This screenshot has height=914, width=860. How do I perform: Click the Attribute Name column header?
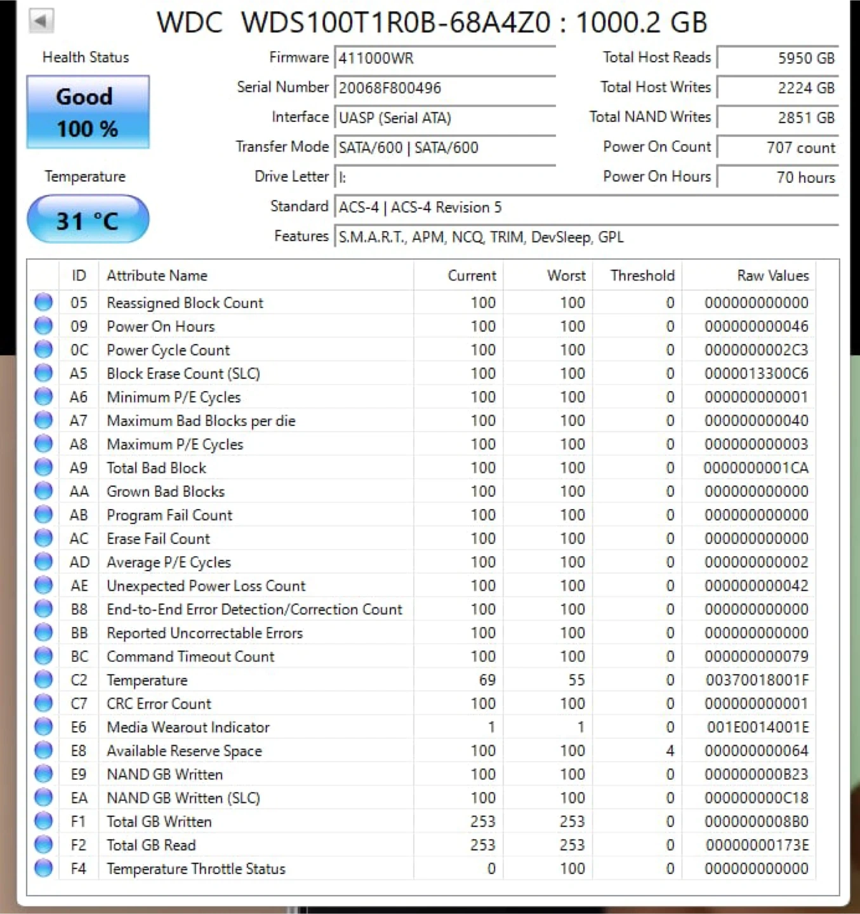pyautogui.click(x=157, y=275)
